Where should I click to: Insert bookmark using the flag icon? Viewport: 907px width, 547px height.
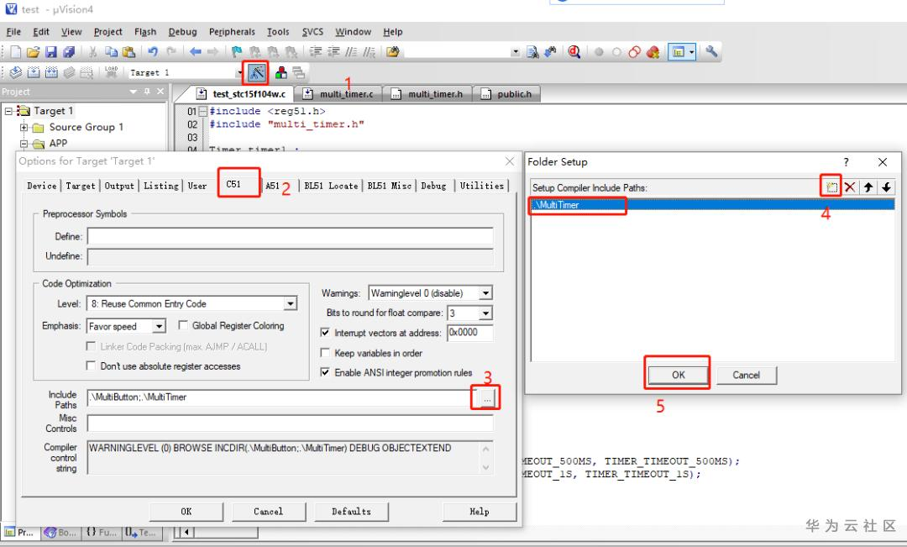tap(237, 52)
